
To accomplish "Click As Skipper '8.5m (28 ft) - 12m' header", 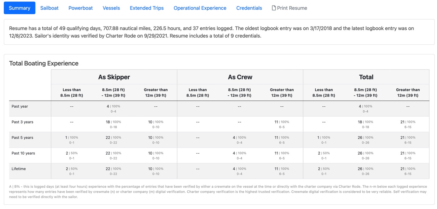I will [x=113, y=93].
